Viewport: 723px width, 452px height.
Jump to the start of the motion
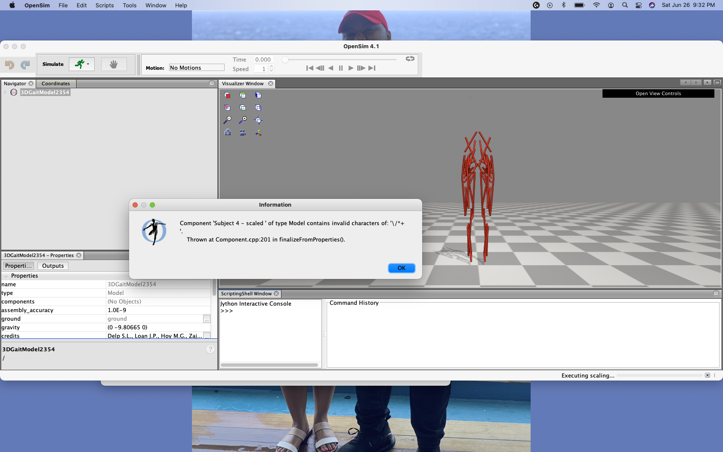(309, 68)
